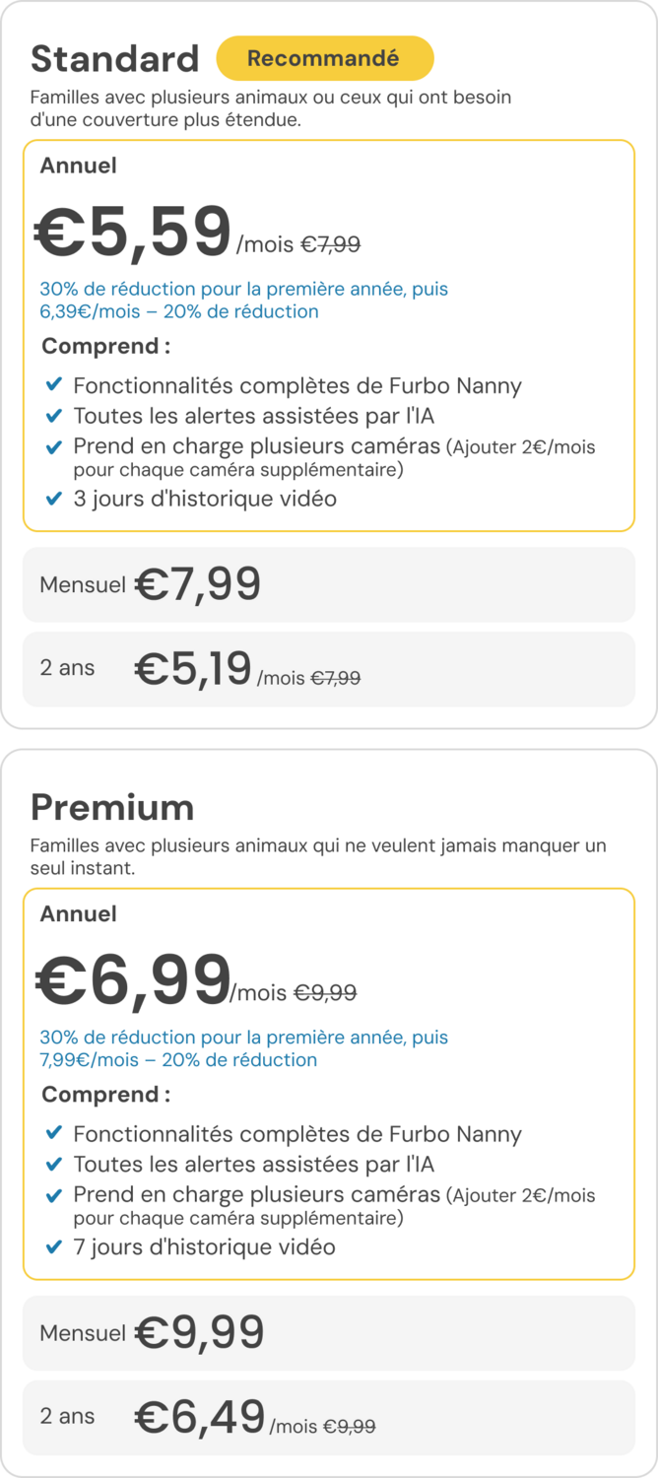Click checkmark beside Premium's Fonctionnalités complètes de Furbo Nanny
Image resolution: width=658 pixels, height=1478 pixels.
pos(54,1133)
